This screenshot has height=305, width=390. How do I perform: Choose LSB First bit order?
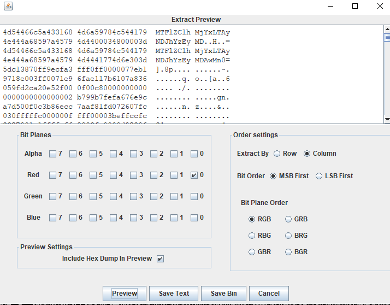coord(320,176)
